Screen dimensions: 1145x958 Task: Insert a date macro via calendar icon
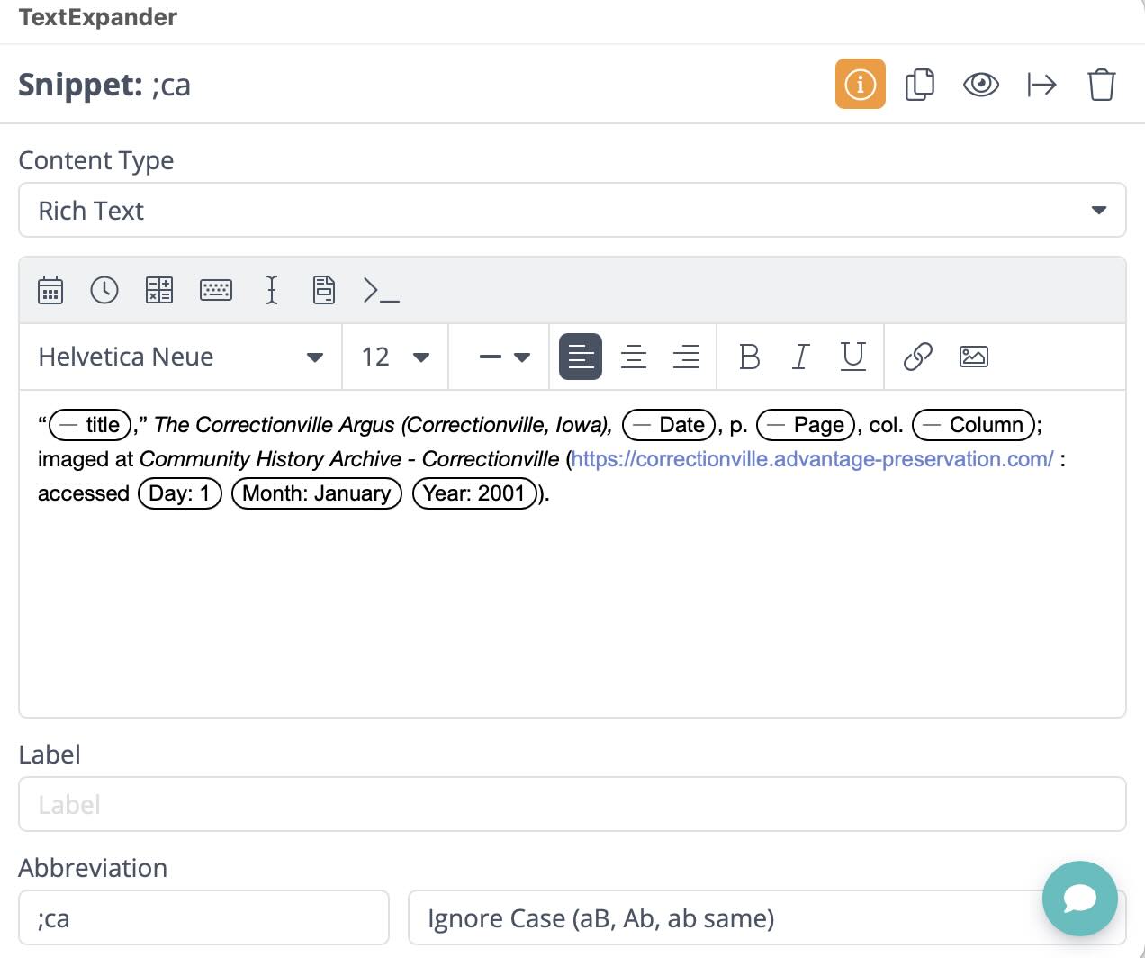click(x=50, y=290)
